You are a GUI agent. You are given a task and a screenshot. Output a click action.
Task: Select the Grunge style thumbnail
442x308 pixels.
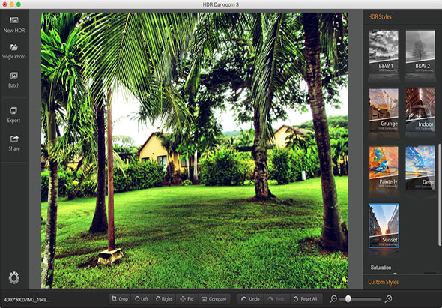click(x=384, y=109)
